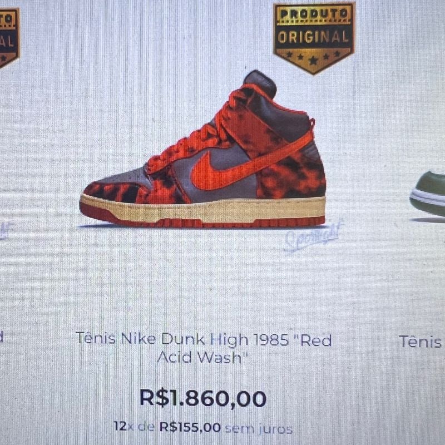Click the Spotlight signature watermark
Image resolution: width=445 pixels, height=445 pixels.
pos(313,236)
